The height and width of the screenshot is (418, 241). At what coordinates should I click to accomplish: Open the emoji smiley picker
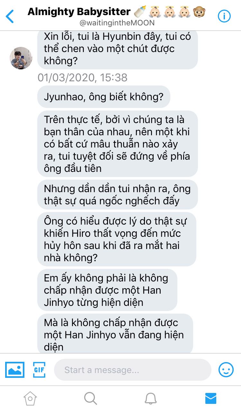[x=226, y=370]
